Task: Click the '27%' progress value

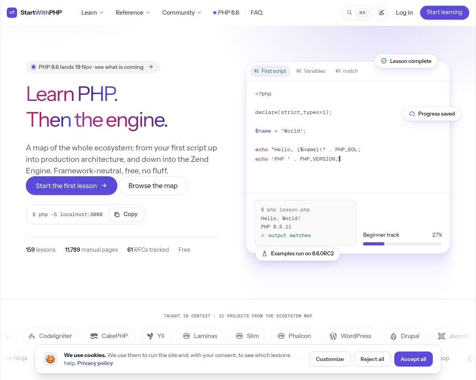Action: (437, 235)
